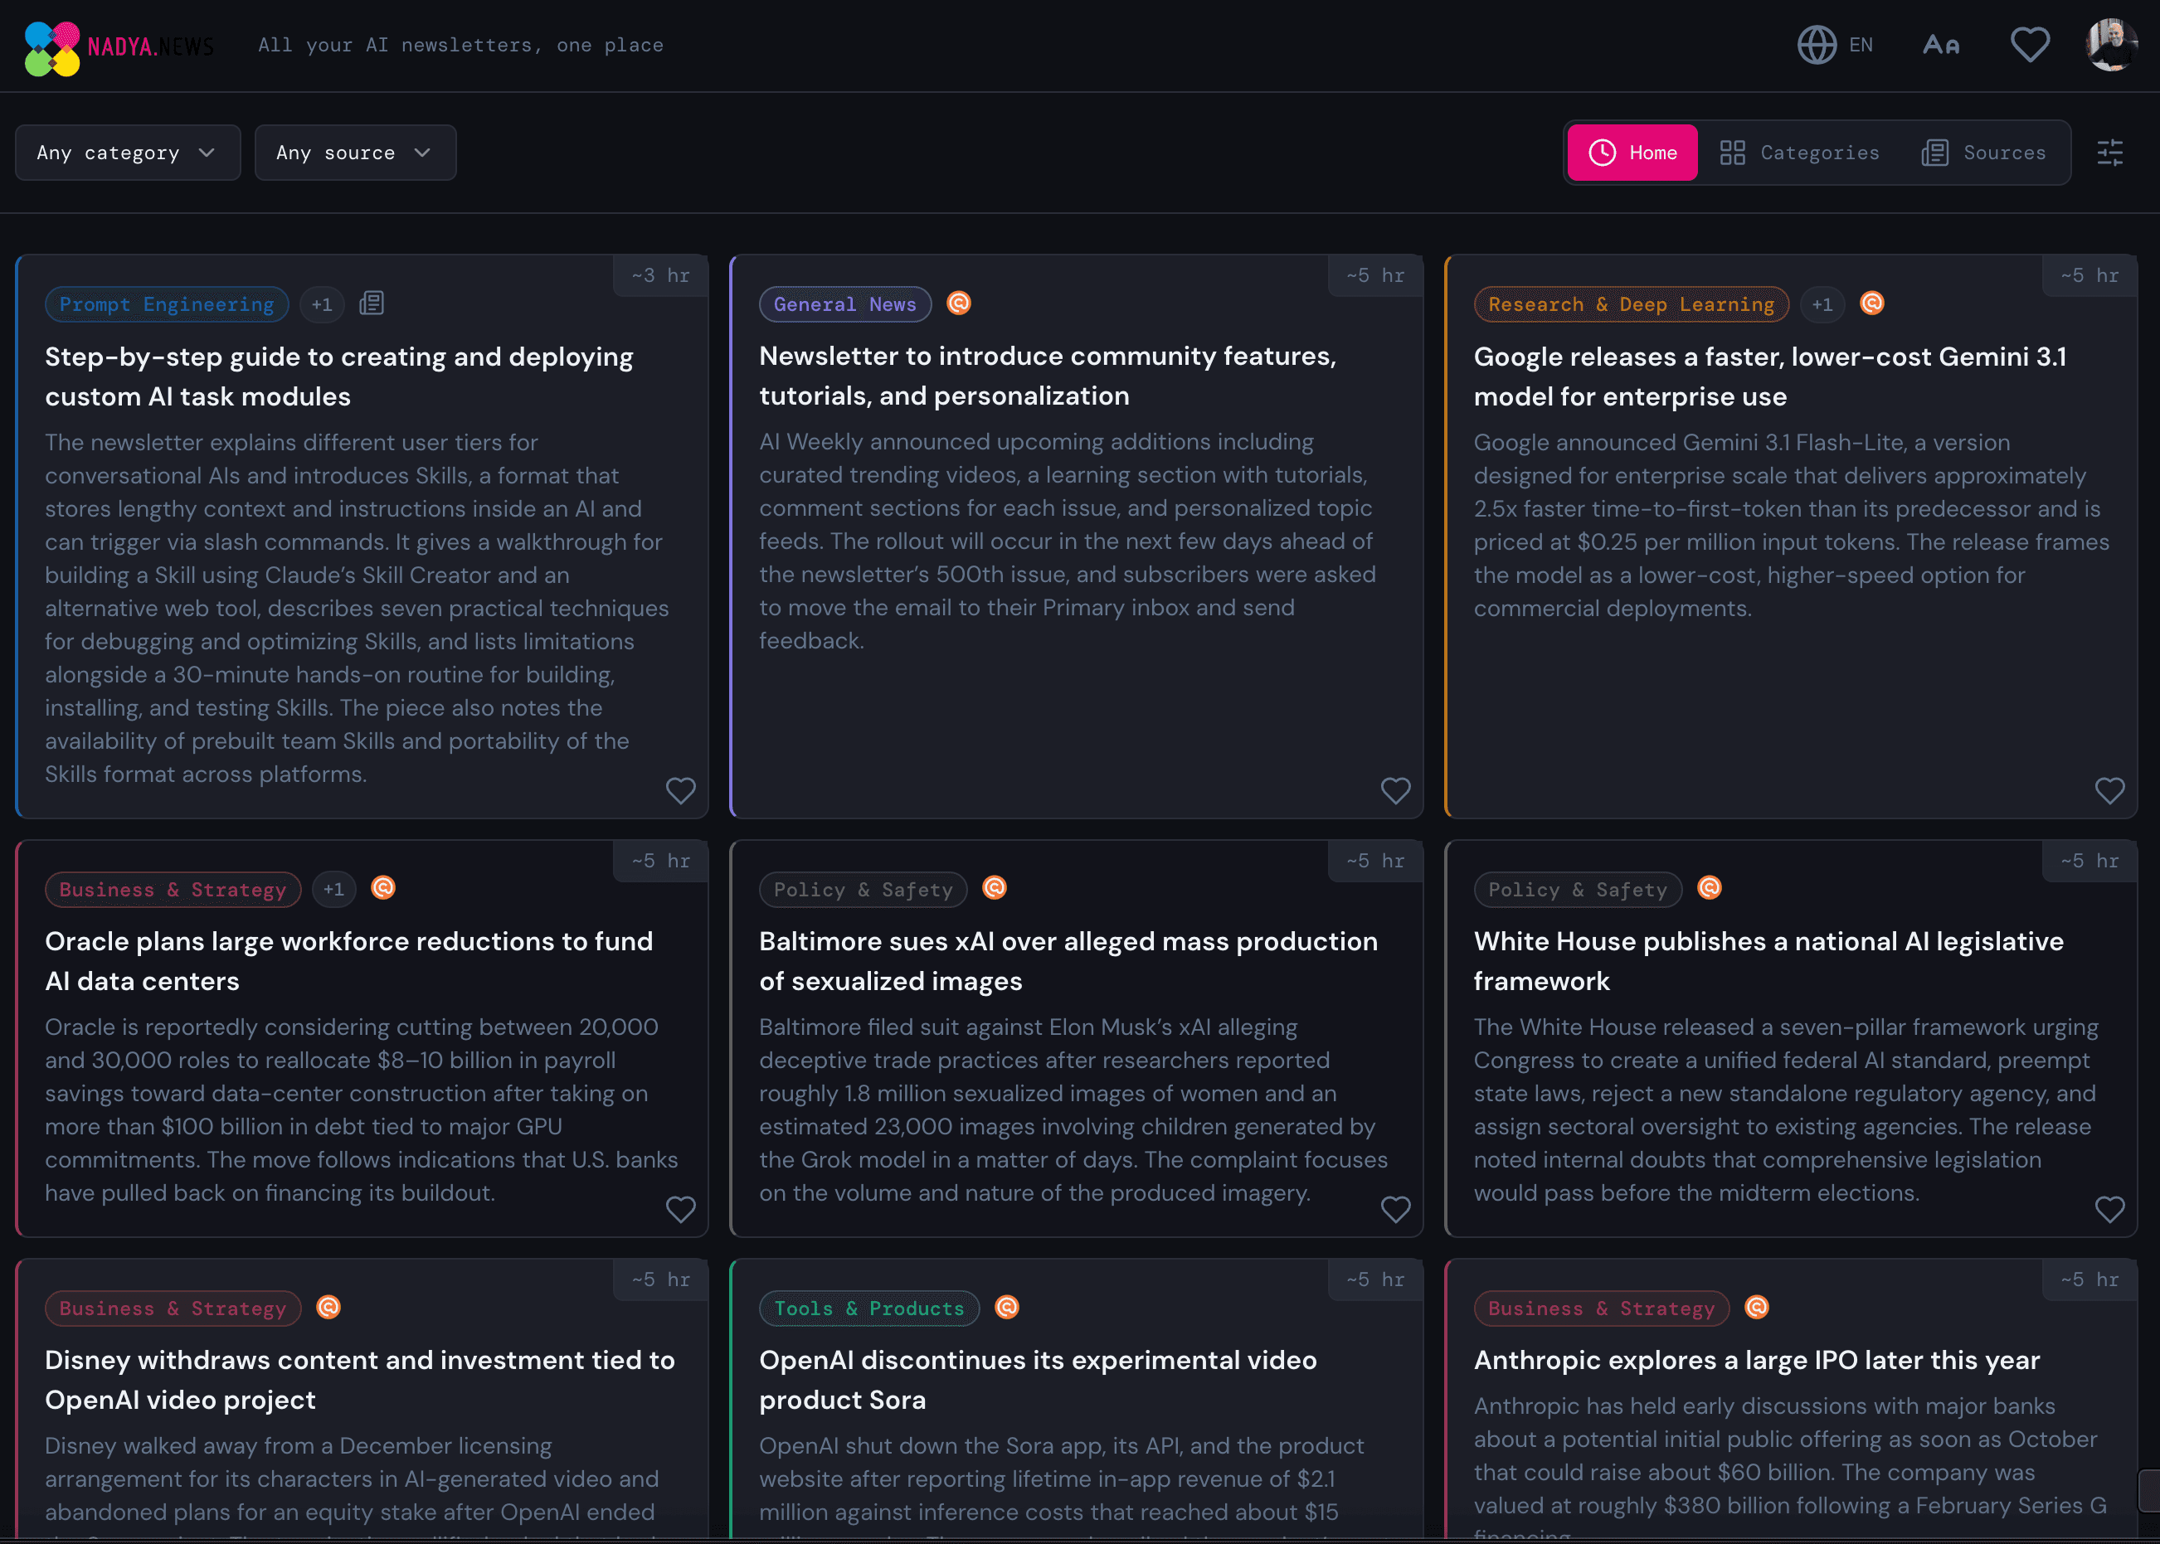Image resolution: width=2160 pixels, height=1544 pixels.
Task: Open favorites heart in top header
Action: tap(2030, 45)
